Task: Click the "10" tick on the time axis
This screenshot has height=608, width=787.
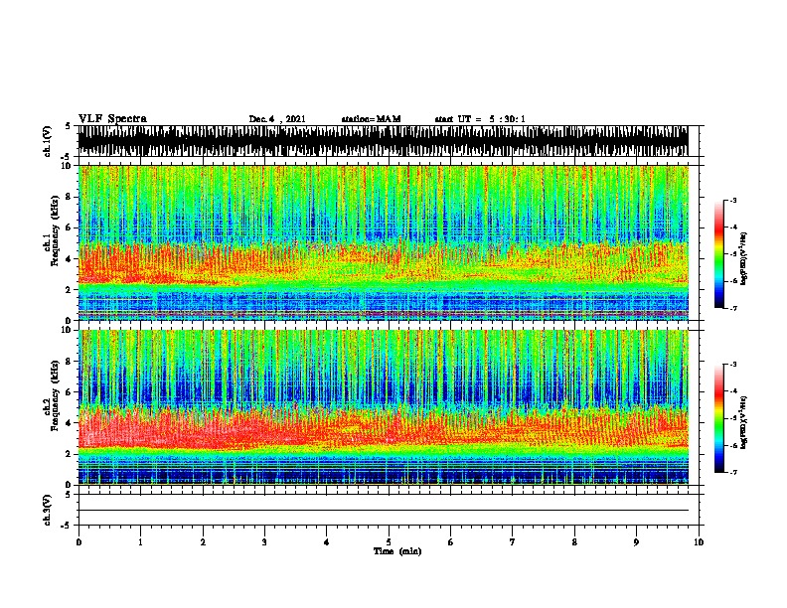Action: tap(699, 541)
